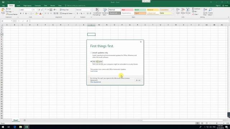Click the Decrease Decimal icon
Viewport: 230px width, 129px height.
point(90,14)
